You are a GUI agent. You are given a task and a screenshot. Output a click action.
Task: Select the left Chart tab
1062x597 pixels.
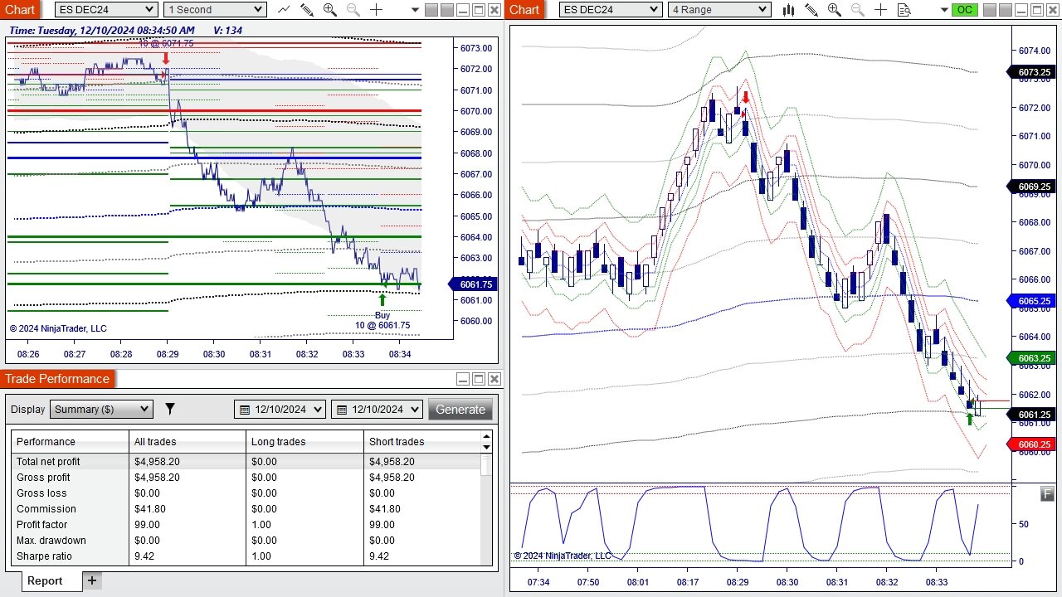(x=20, y=10)
